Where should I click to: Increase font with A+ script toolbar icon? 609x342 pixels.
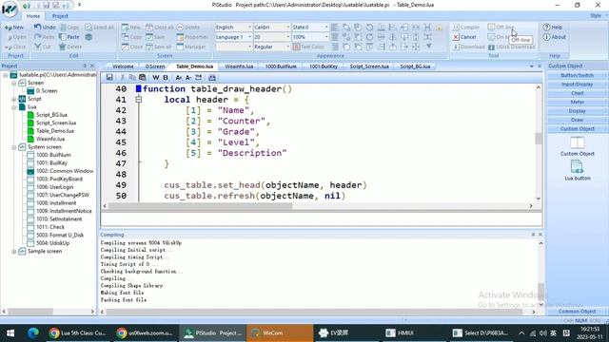pyautogui.click(x=178, y=78)
